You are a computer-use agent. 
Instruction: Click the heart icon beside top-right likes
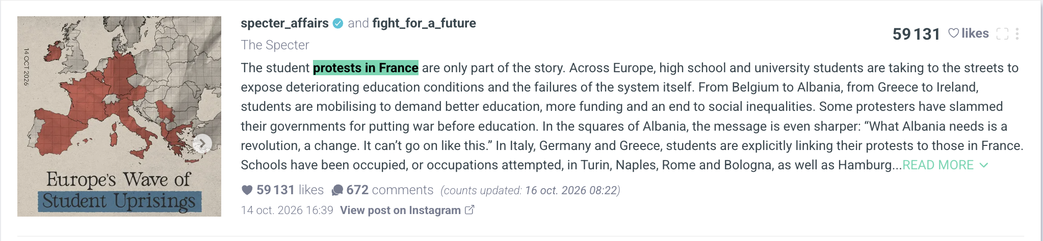point(953,33)
